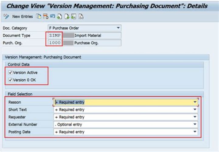The width and height of the screenshot is (219, 152).
Task: Open the Posting Date field selection dropdown
Action: point(195,132)
